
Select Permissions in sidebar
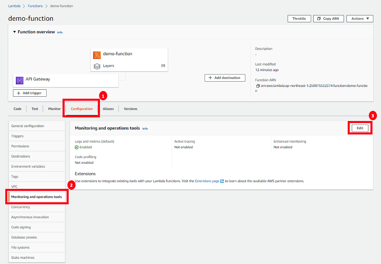[x=37, y=146]
